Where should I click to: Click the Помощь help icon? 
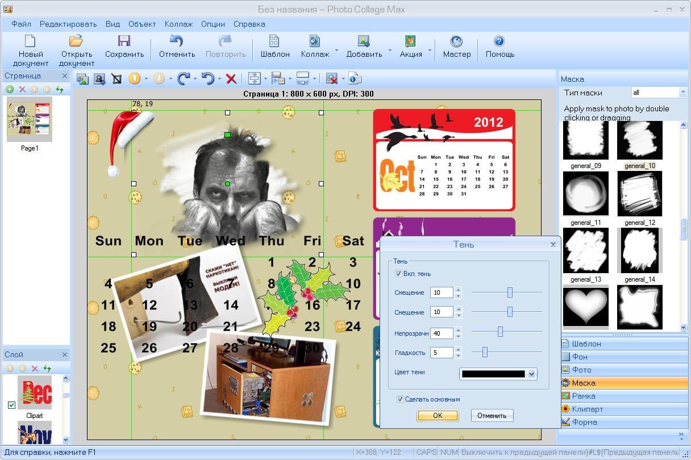coord(499,46)
